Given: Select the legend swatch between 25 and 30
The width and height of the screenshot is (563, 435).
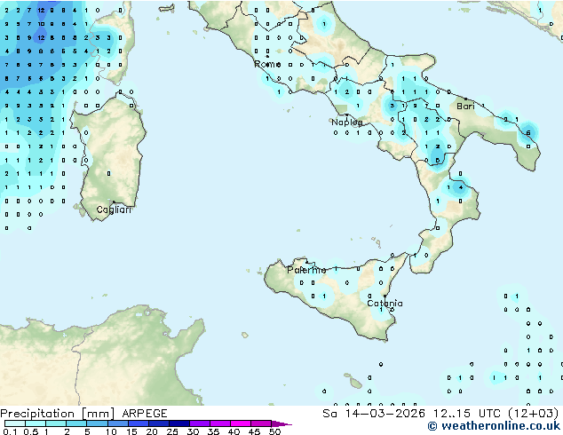Looking at the screenshot, I should point(179,423).
